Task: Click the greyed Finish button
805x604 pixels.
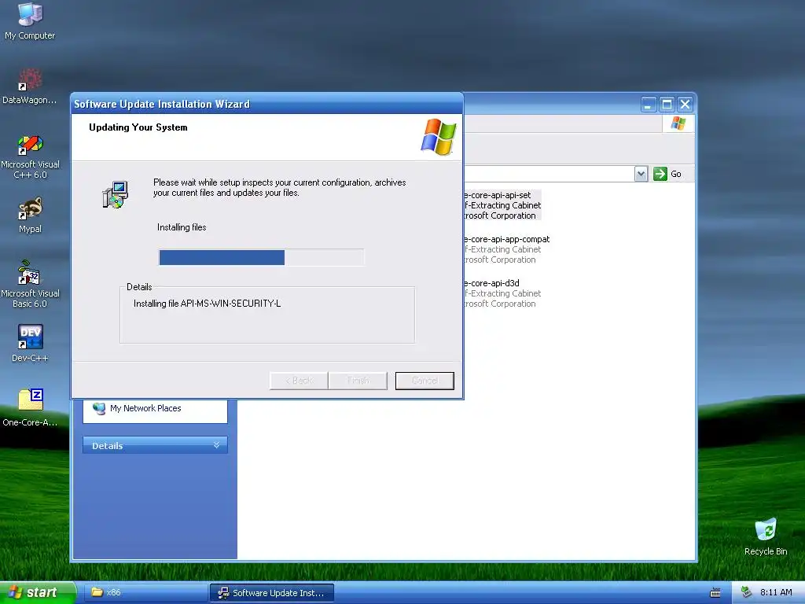Action: [x=358, y=381]
